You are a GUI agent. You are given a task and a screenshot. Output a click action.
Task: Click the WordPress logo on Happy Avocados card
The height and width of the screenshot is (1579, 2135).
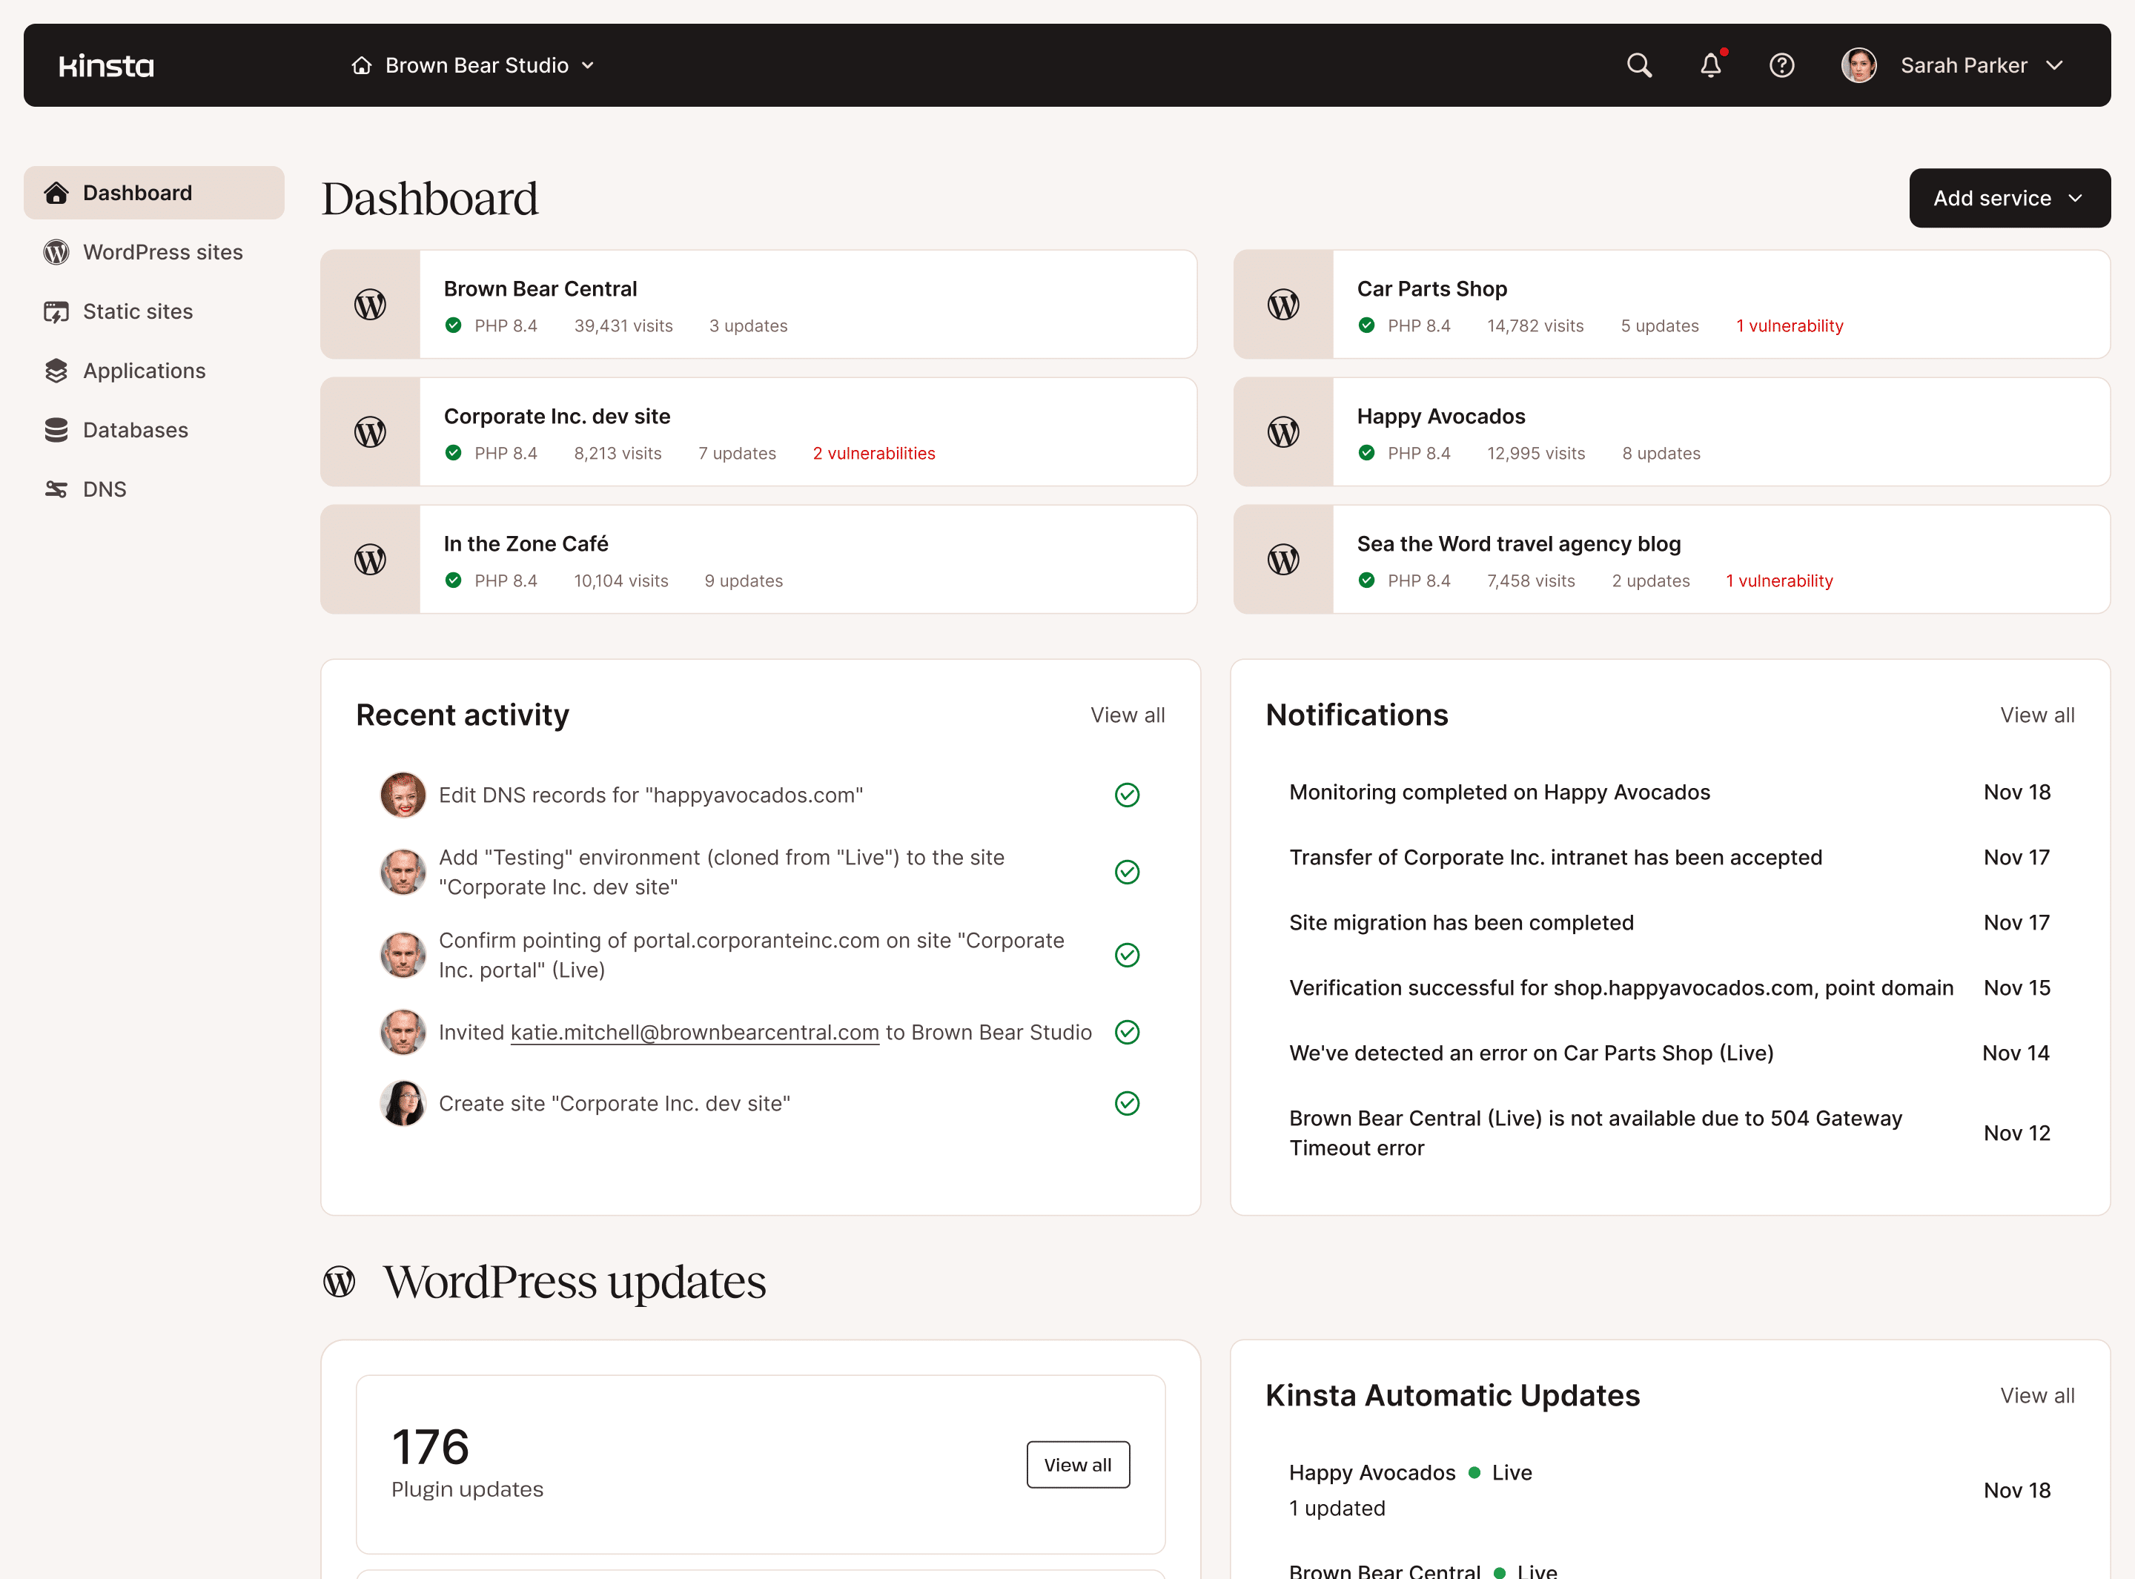(1282, 431)
